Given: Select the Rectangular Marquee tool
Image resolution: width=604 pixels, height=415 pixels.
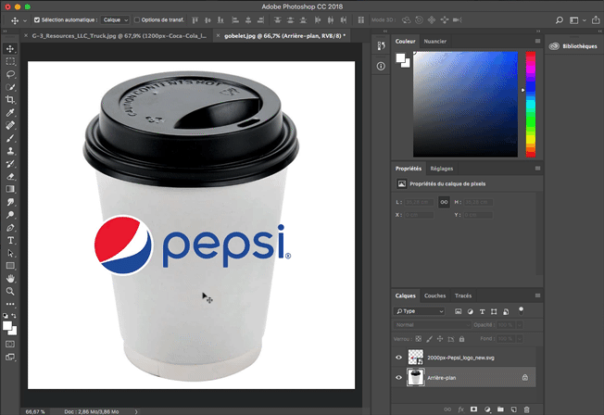Looking at the screenshot, I should (x=10, y=61).
